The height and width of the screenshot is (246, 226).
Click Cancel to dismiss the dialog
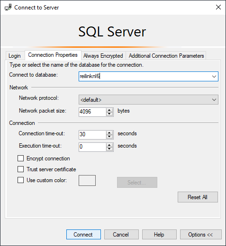point(121,235)
